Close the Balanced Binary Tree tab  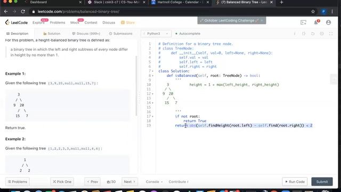[x=271, y=2]
